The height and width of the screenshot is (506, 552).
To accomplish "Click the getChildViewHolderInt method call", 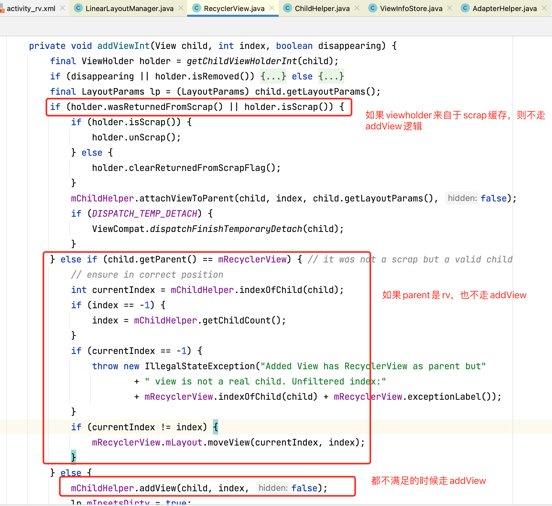I will pos(242,61).
